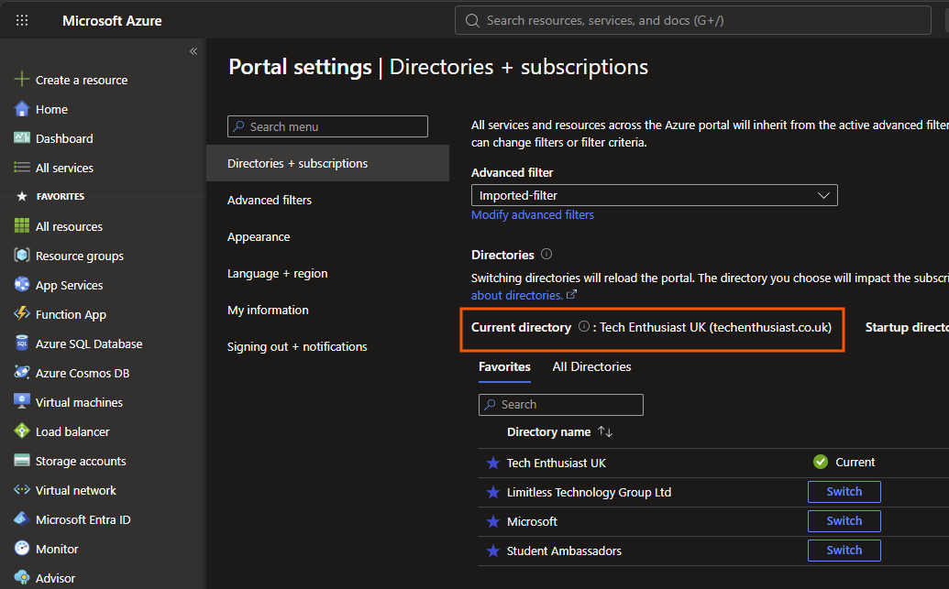949x589 pixels.
Task: Click the Azure Cosmos DB planet icon
Action: (x=22, y=373)
